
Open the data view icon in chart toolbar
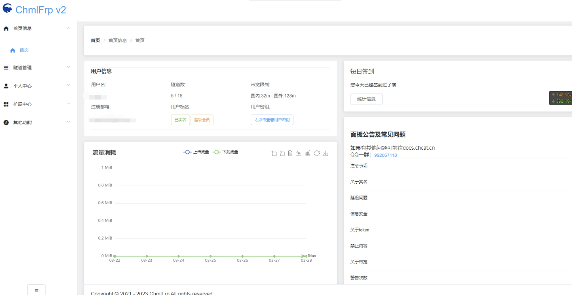290,153
